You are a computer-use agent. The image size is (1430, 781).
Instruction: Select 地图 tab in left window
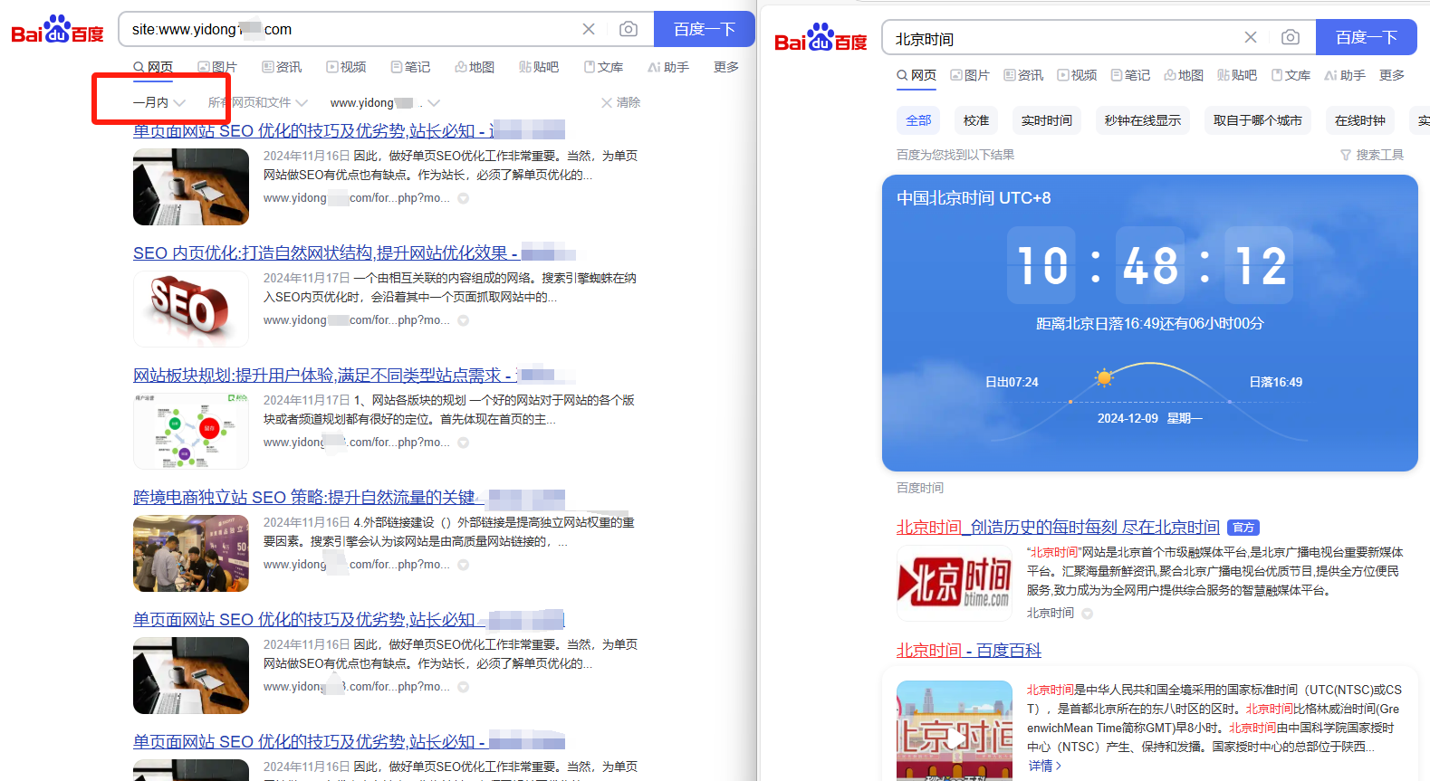pos(475,67)
